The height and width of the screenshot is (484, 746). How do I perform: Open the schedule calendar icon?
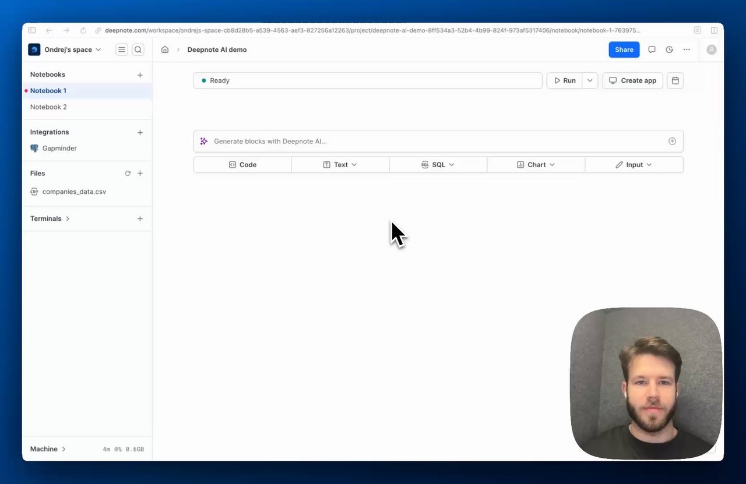(x=675, y=80)
